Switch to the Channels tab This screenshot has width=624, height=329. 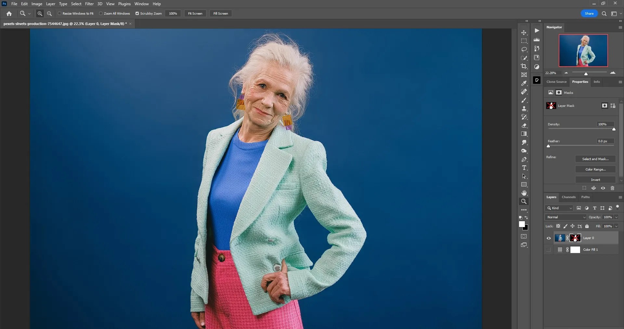coord(569,197)
